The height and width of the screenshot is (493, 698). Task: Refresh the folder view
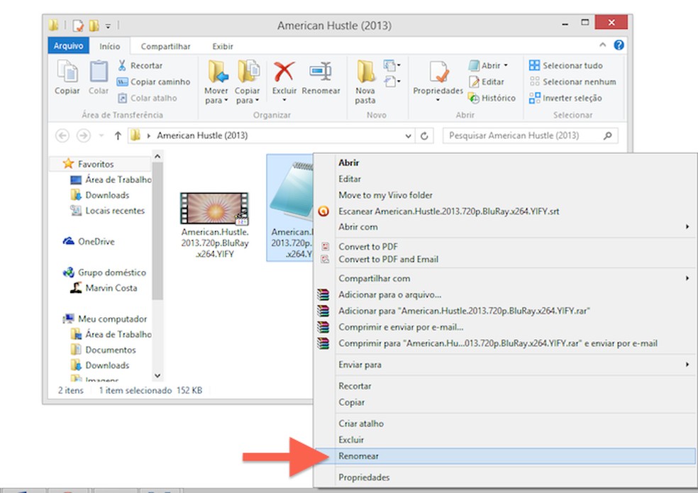(x=424, y=135)
